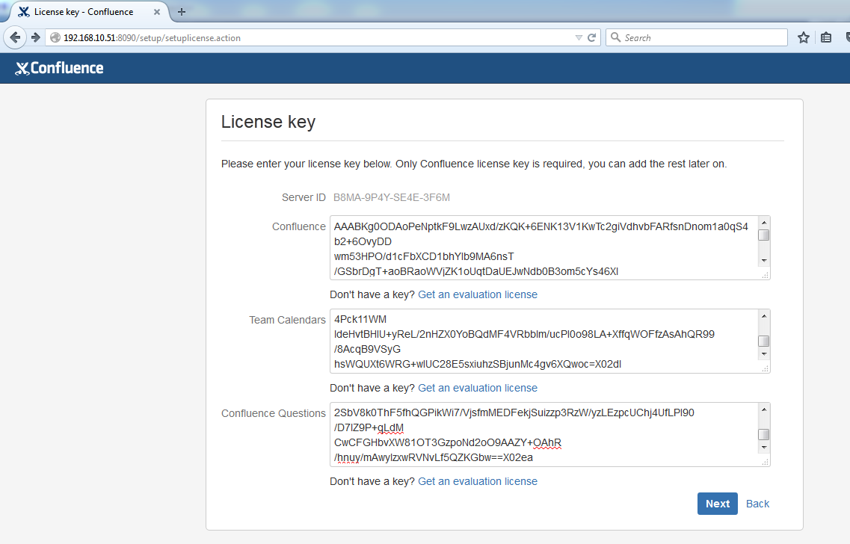Get an evaluation license for Team Calendars
850x544 pixels.
click(478, 388)
